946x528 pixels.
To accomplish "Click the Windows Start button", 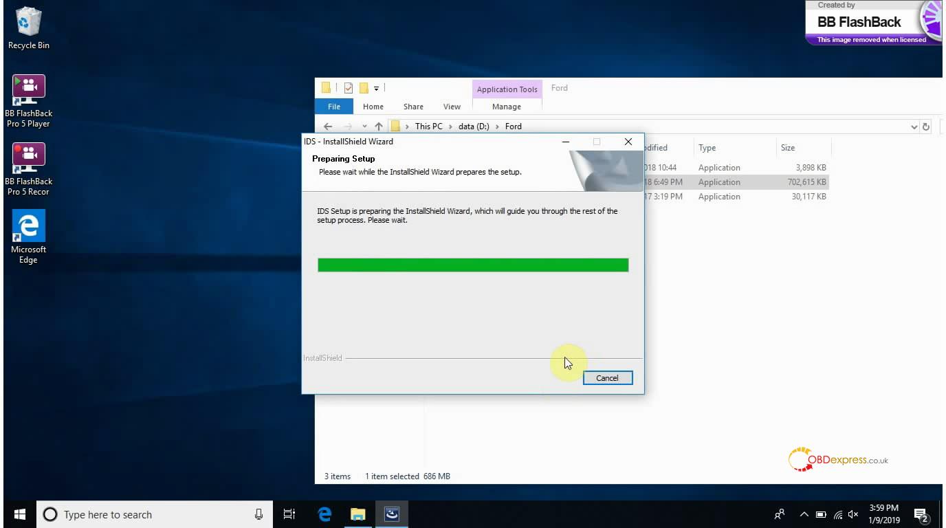I will click(19, 514).
